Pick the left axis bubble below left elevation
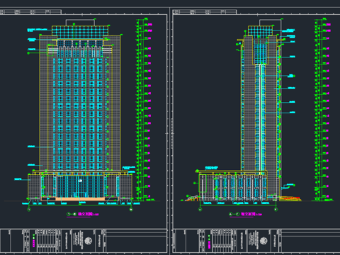340x255 pixels. pos(29,209)
